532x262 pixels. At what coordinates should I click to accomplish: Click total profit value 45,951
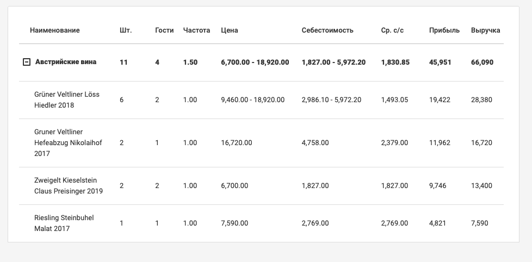click(440, 63)
